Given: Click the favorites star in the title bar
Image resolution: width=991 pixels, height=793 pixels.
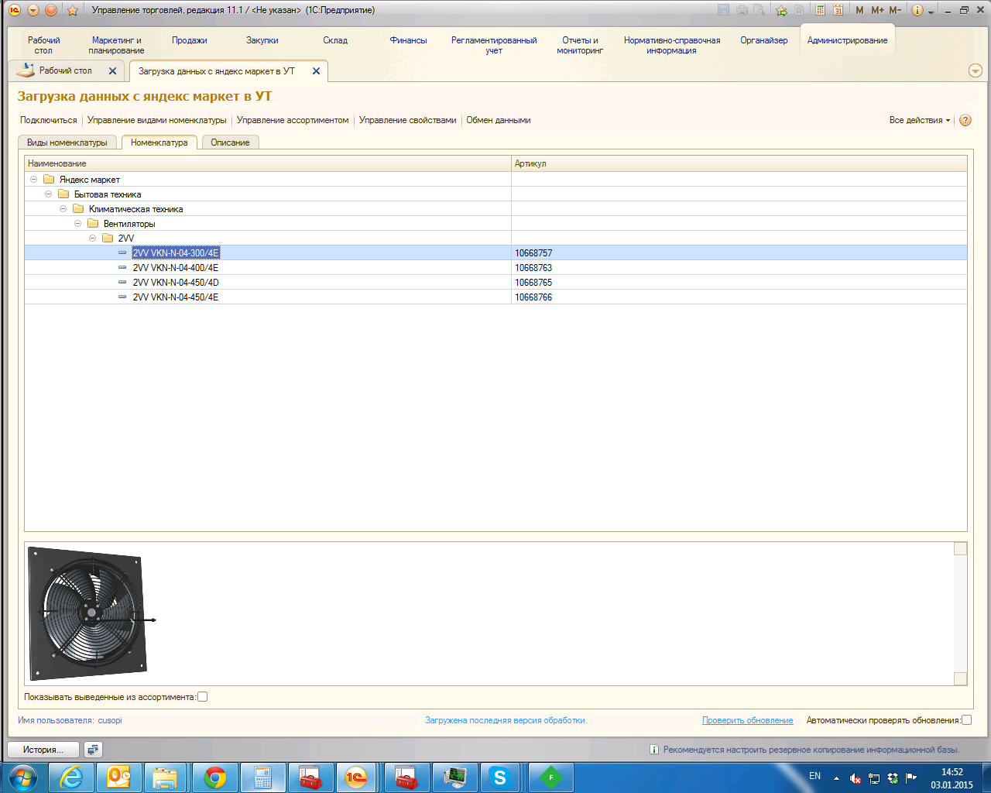Looking at the screenshot, I should pos(73,10).
